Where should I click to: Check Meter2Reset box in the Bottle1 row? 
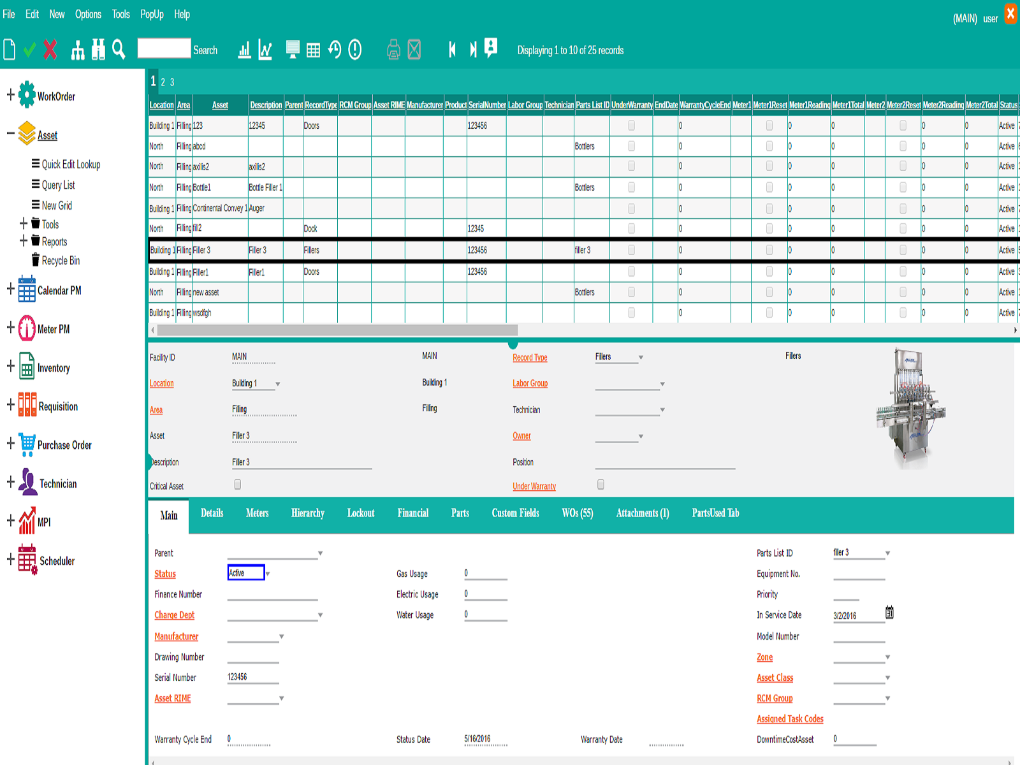pos(903,187)
